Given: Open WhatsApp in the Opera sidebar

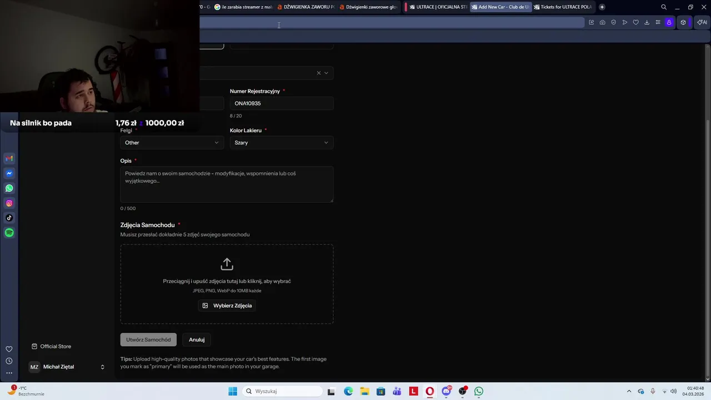Looking at the screenshot, I should coord(9,188).
